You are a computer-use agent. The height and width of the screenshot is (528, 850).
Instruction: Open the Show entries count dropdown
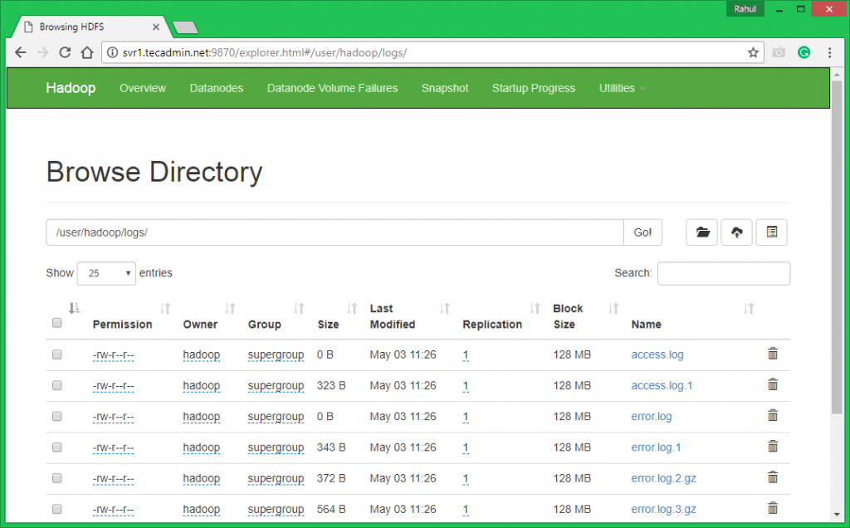106,273
